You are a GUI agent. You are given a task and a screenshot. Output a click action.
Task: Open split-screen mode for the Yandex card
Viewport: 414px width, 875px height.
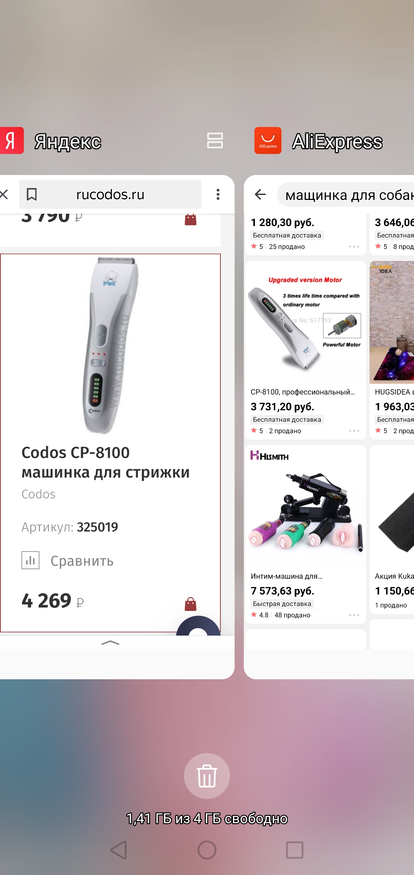pos(215,140)
